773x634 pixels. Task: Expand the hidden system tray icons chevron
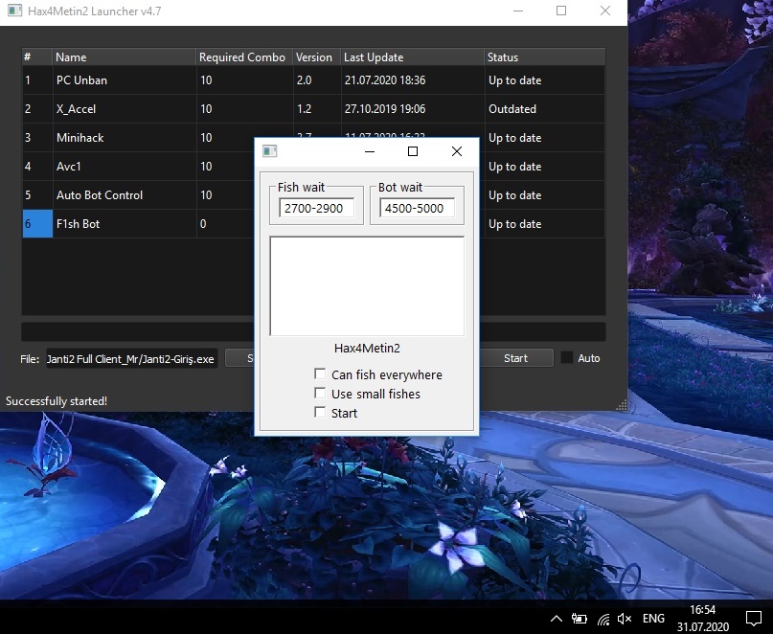[x=556, y=619]
